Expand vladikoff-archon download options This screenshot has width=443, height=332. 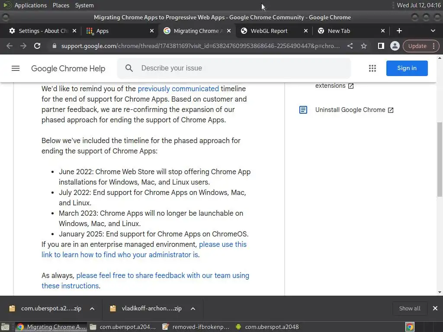[193, 309]
